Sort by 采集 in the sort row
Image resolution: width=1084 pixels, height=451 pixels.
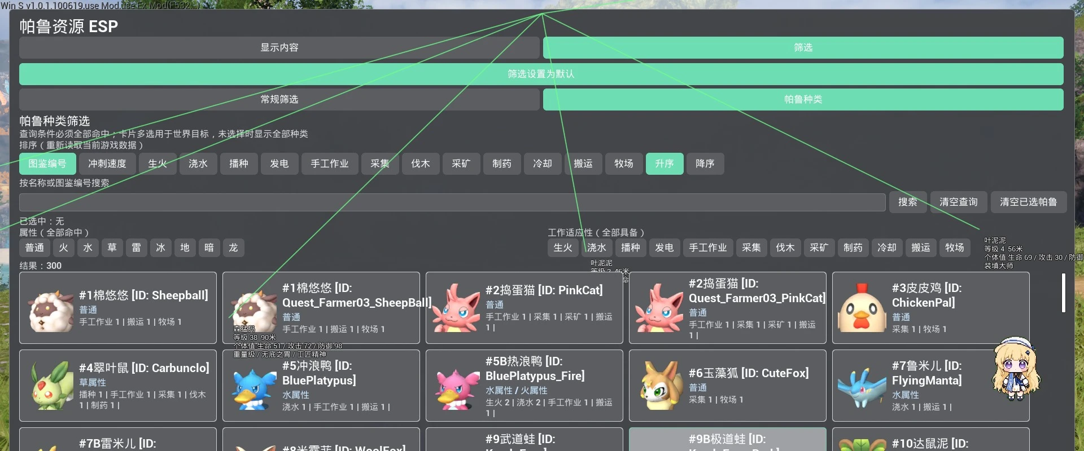coord(380,164)
